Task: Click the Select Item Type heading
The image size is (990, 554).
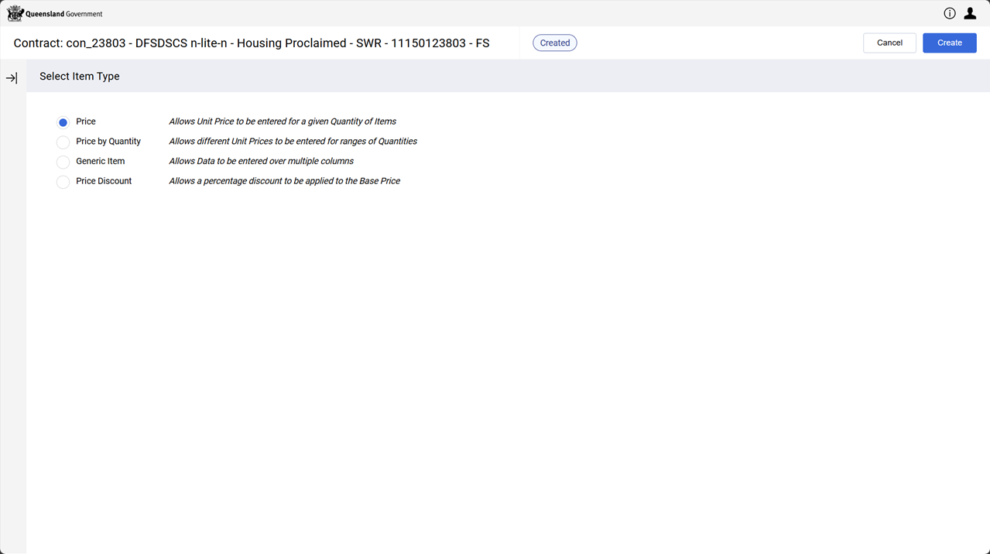Action: point(80,77)
